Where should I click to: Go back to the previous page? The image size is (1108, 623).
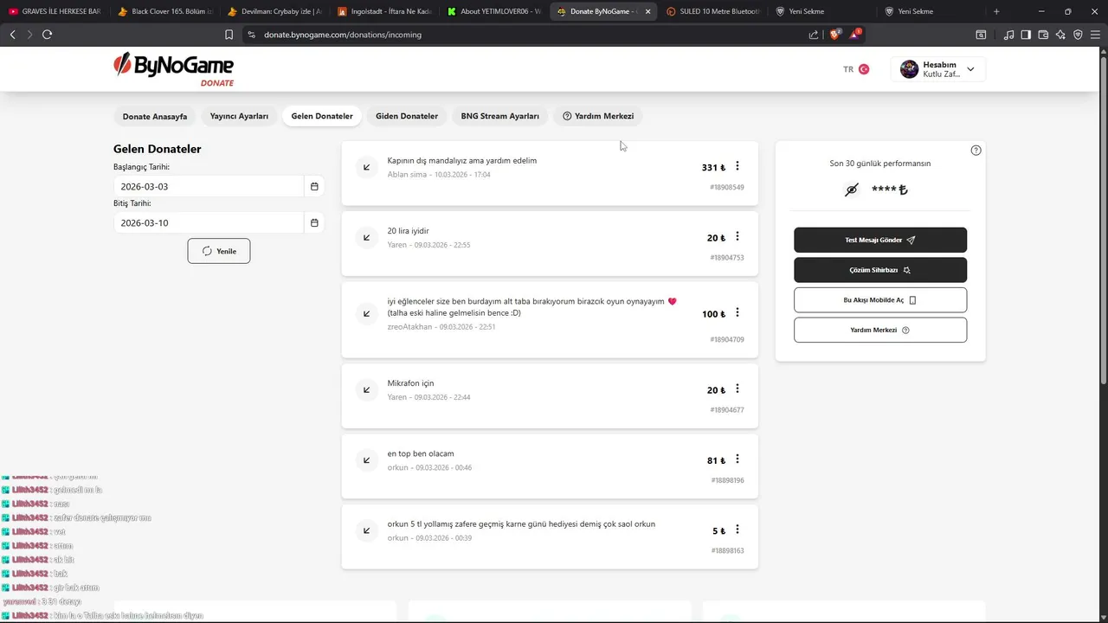coord(12,35)
